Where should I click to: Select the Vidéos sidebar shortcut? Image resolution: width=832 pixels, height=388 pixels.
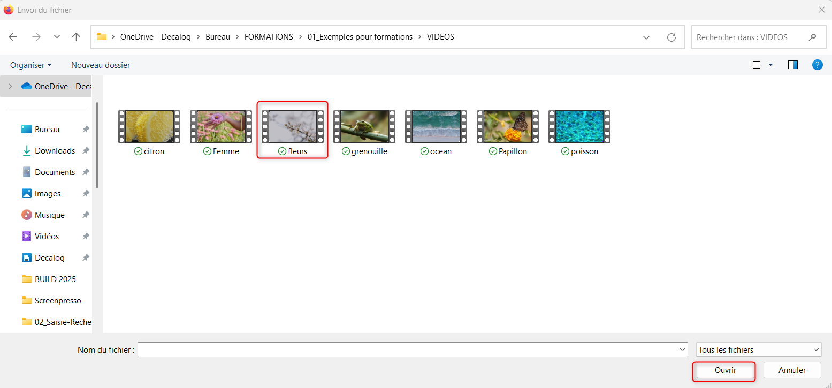(x=47, y=237)
